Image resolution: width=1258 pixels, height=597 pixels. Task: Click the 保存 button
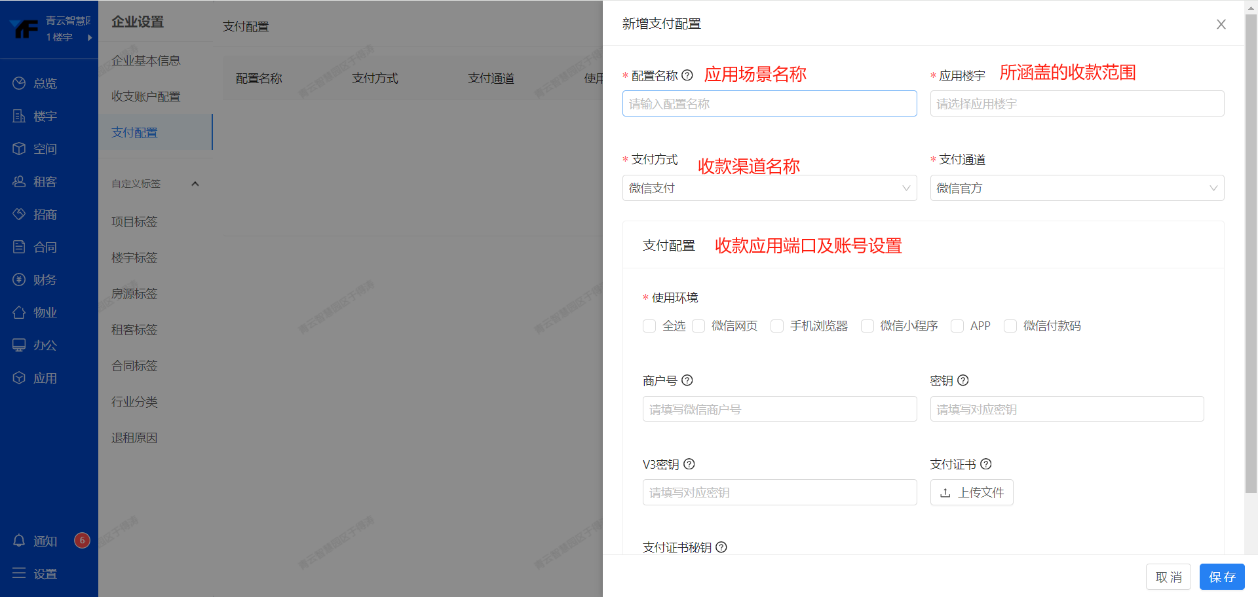1222,577
